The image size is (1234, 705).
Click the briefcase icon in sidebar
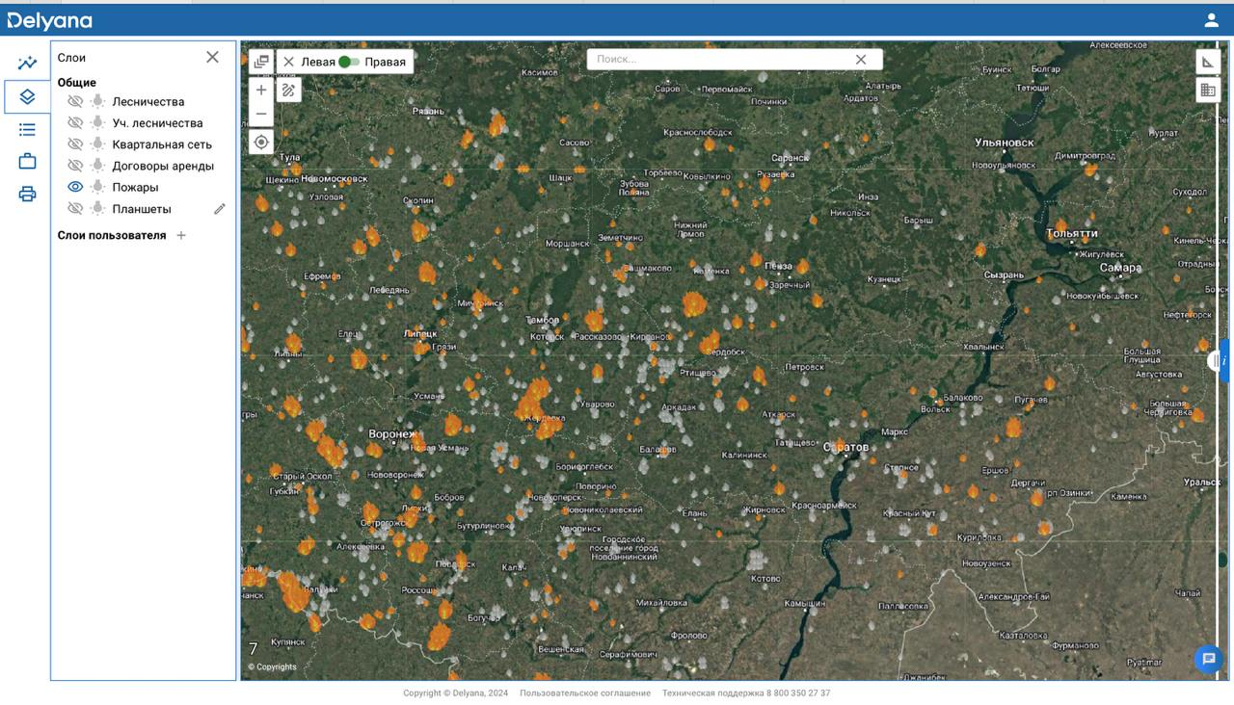click(x=27, y=162)
